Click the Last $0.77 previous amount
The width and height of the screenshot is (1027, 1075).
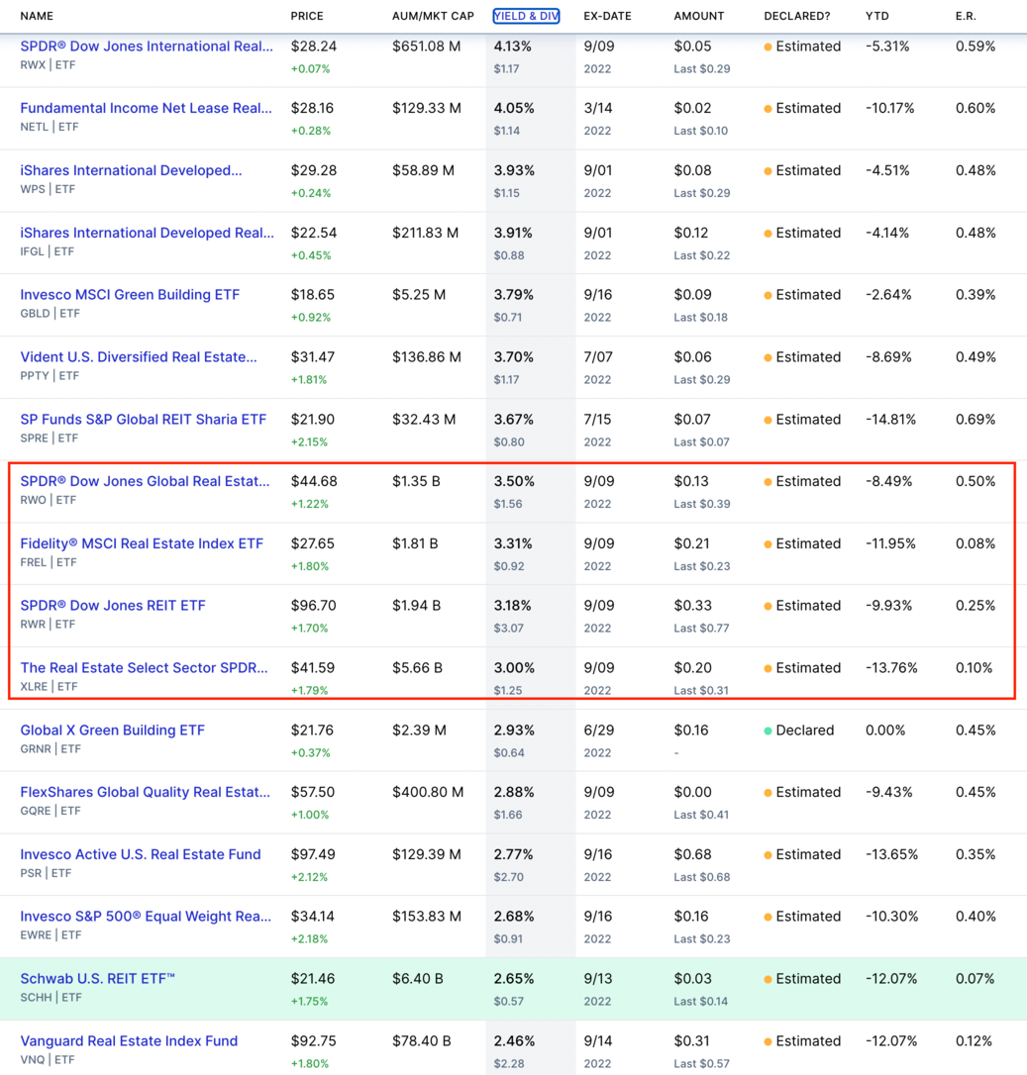click(701, 628)
